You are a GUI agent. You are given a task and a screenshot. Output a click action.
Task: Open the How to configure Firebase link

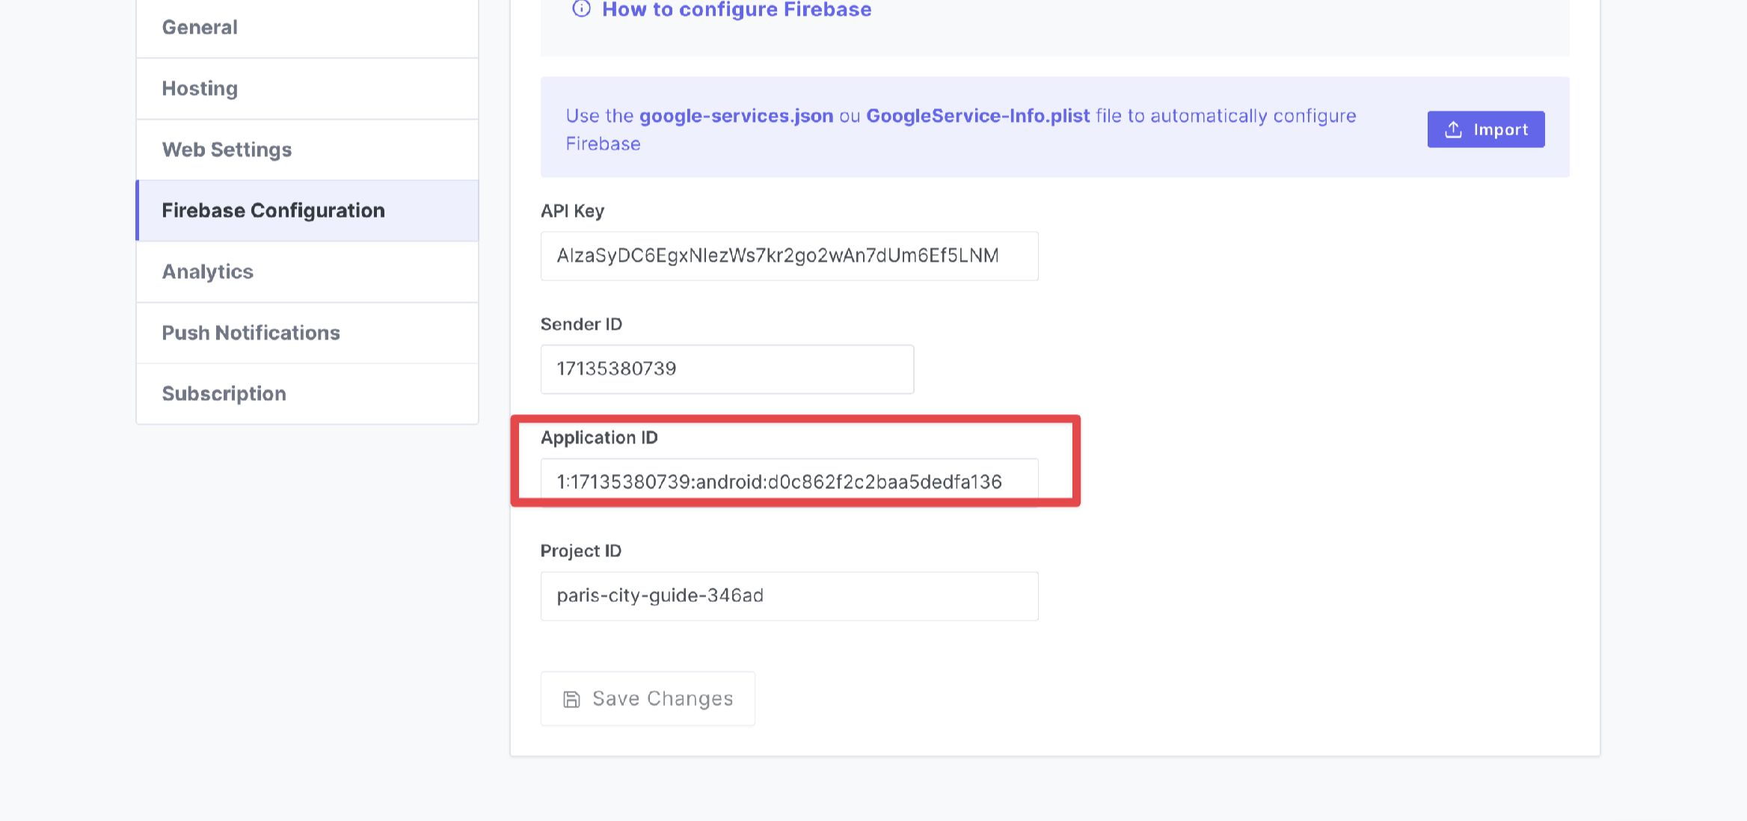click(x=735, y=10)
